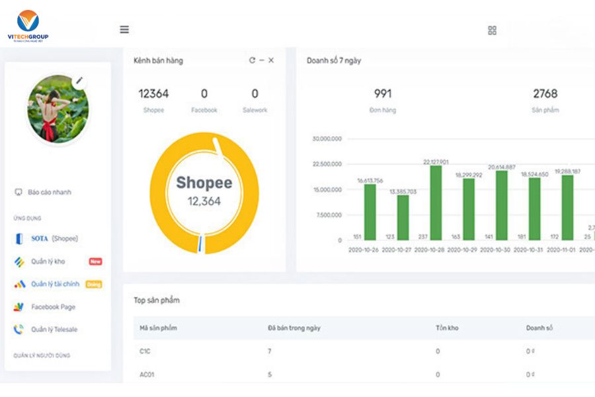Toggle the hamburger sidebar menu
595x397 pixels.
tap(124, 29)
